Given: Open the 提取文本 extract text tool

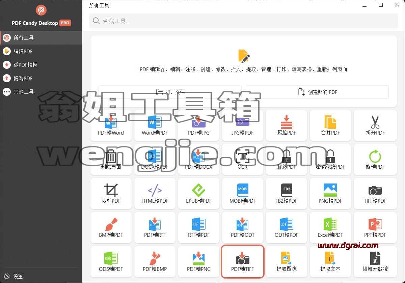Looking at the screenshot, I should click(x=330, y=261).
